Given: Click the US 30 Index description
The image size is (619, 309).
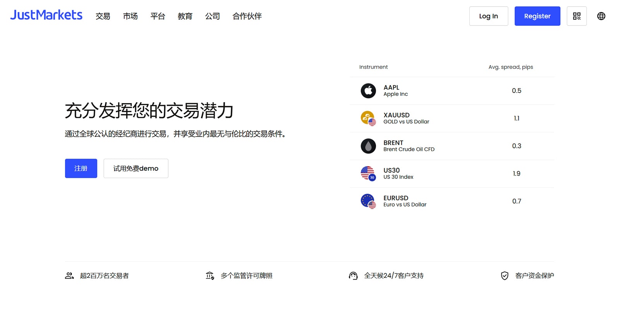Looking at the screenshot, I should click(398, 177).
